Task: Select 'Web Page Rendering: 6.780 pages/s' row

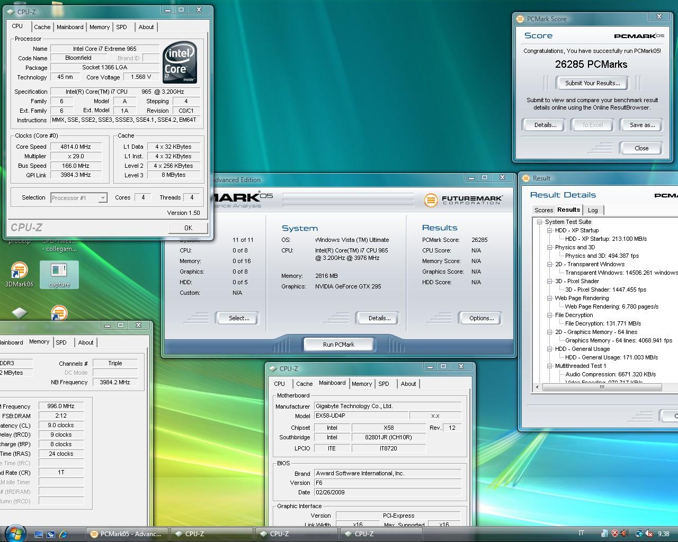Action: 611,306
